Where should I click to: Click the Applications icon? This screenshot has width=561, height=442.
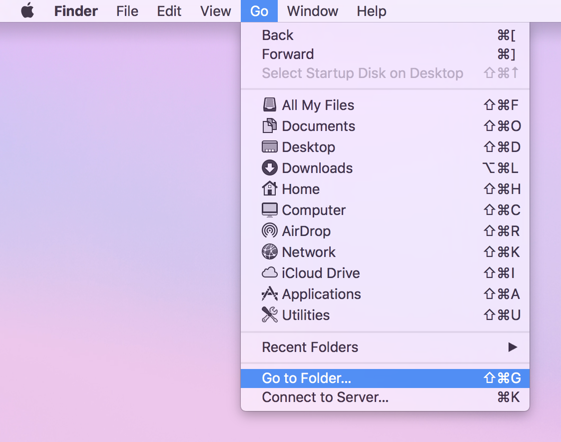269,293
